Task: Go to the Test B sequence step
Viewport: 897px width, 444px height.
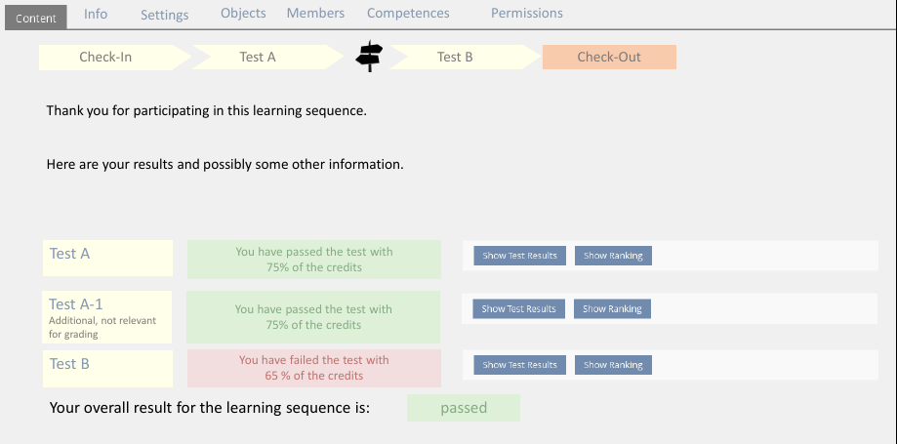Action: [455, 58]
